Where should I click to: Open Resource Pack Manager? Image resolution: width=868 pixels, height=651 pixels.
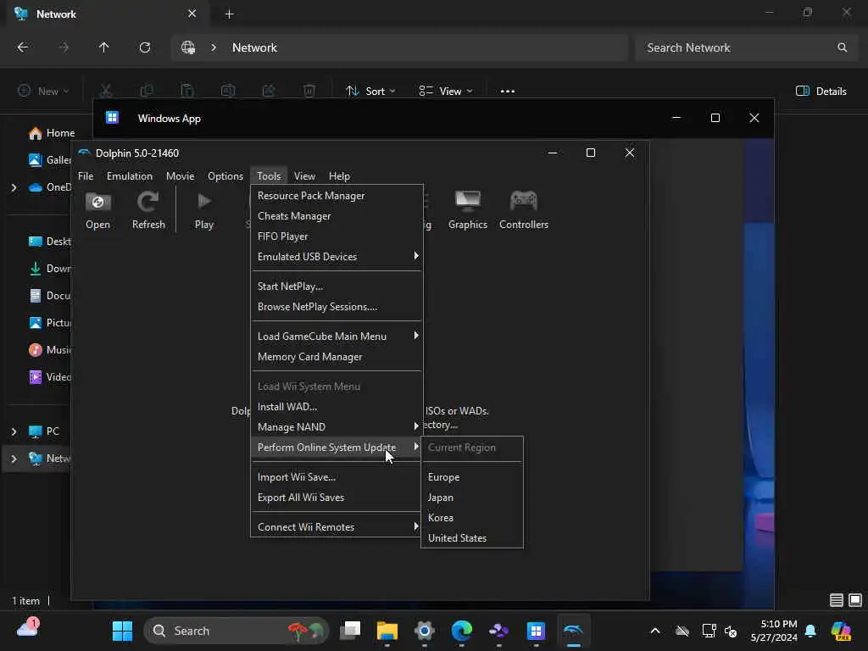[x=337, y=196]
